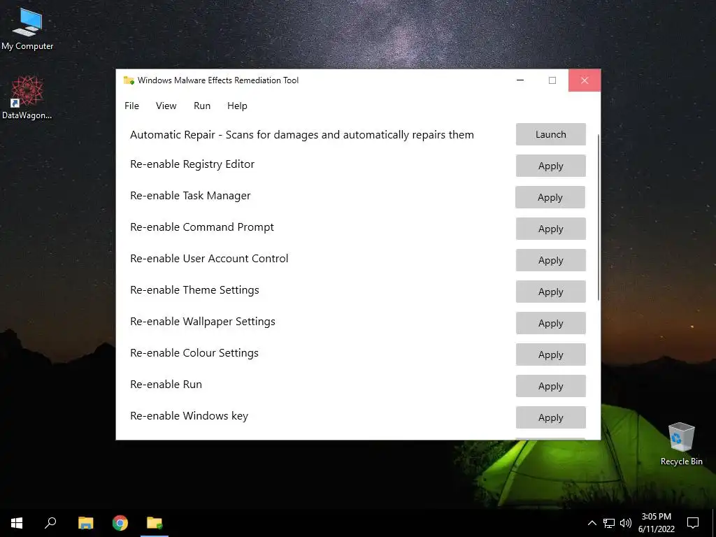Select 'Re-enable Task Manager' label

click(190, 196)
